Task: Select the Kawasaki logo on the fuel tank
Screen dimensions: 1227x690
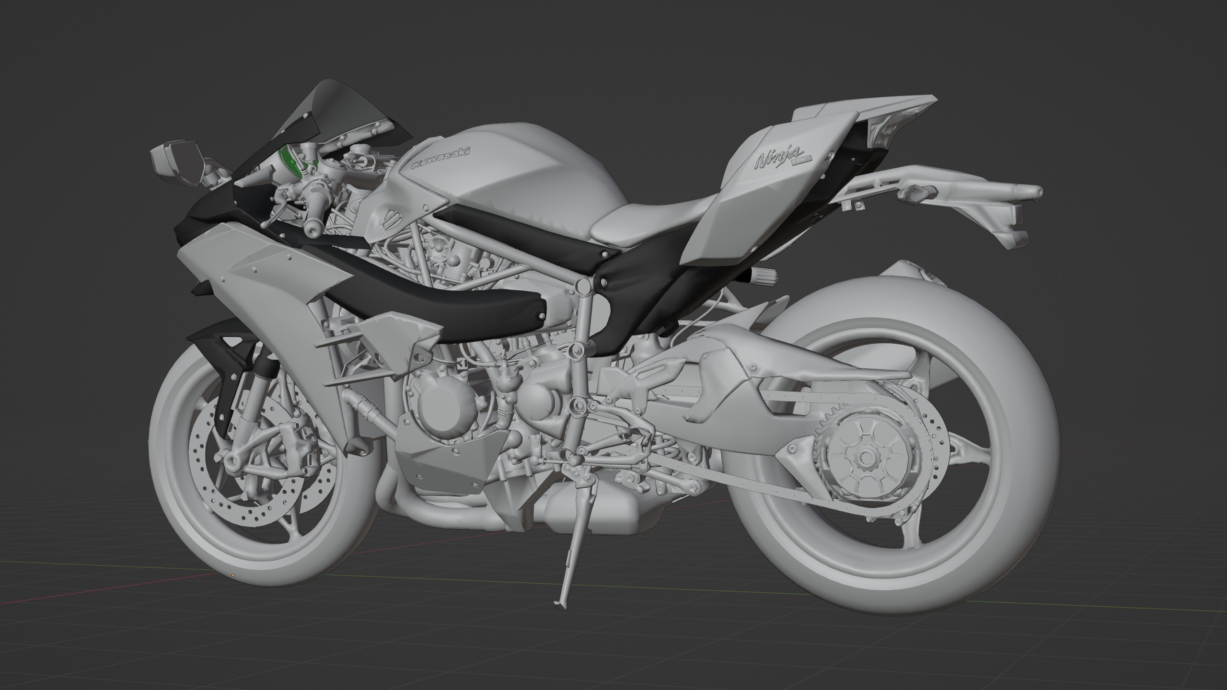Action: [x=441, y=158]
